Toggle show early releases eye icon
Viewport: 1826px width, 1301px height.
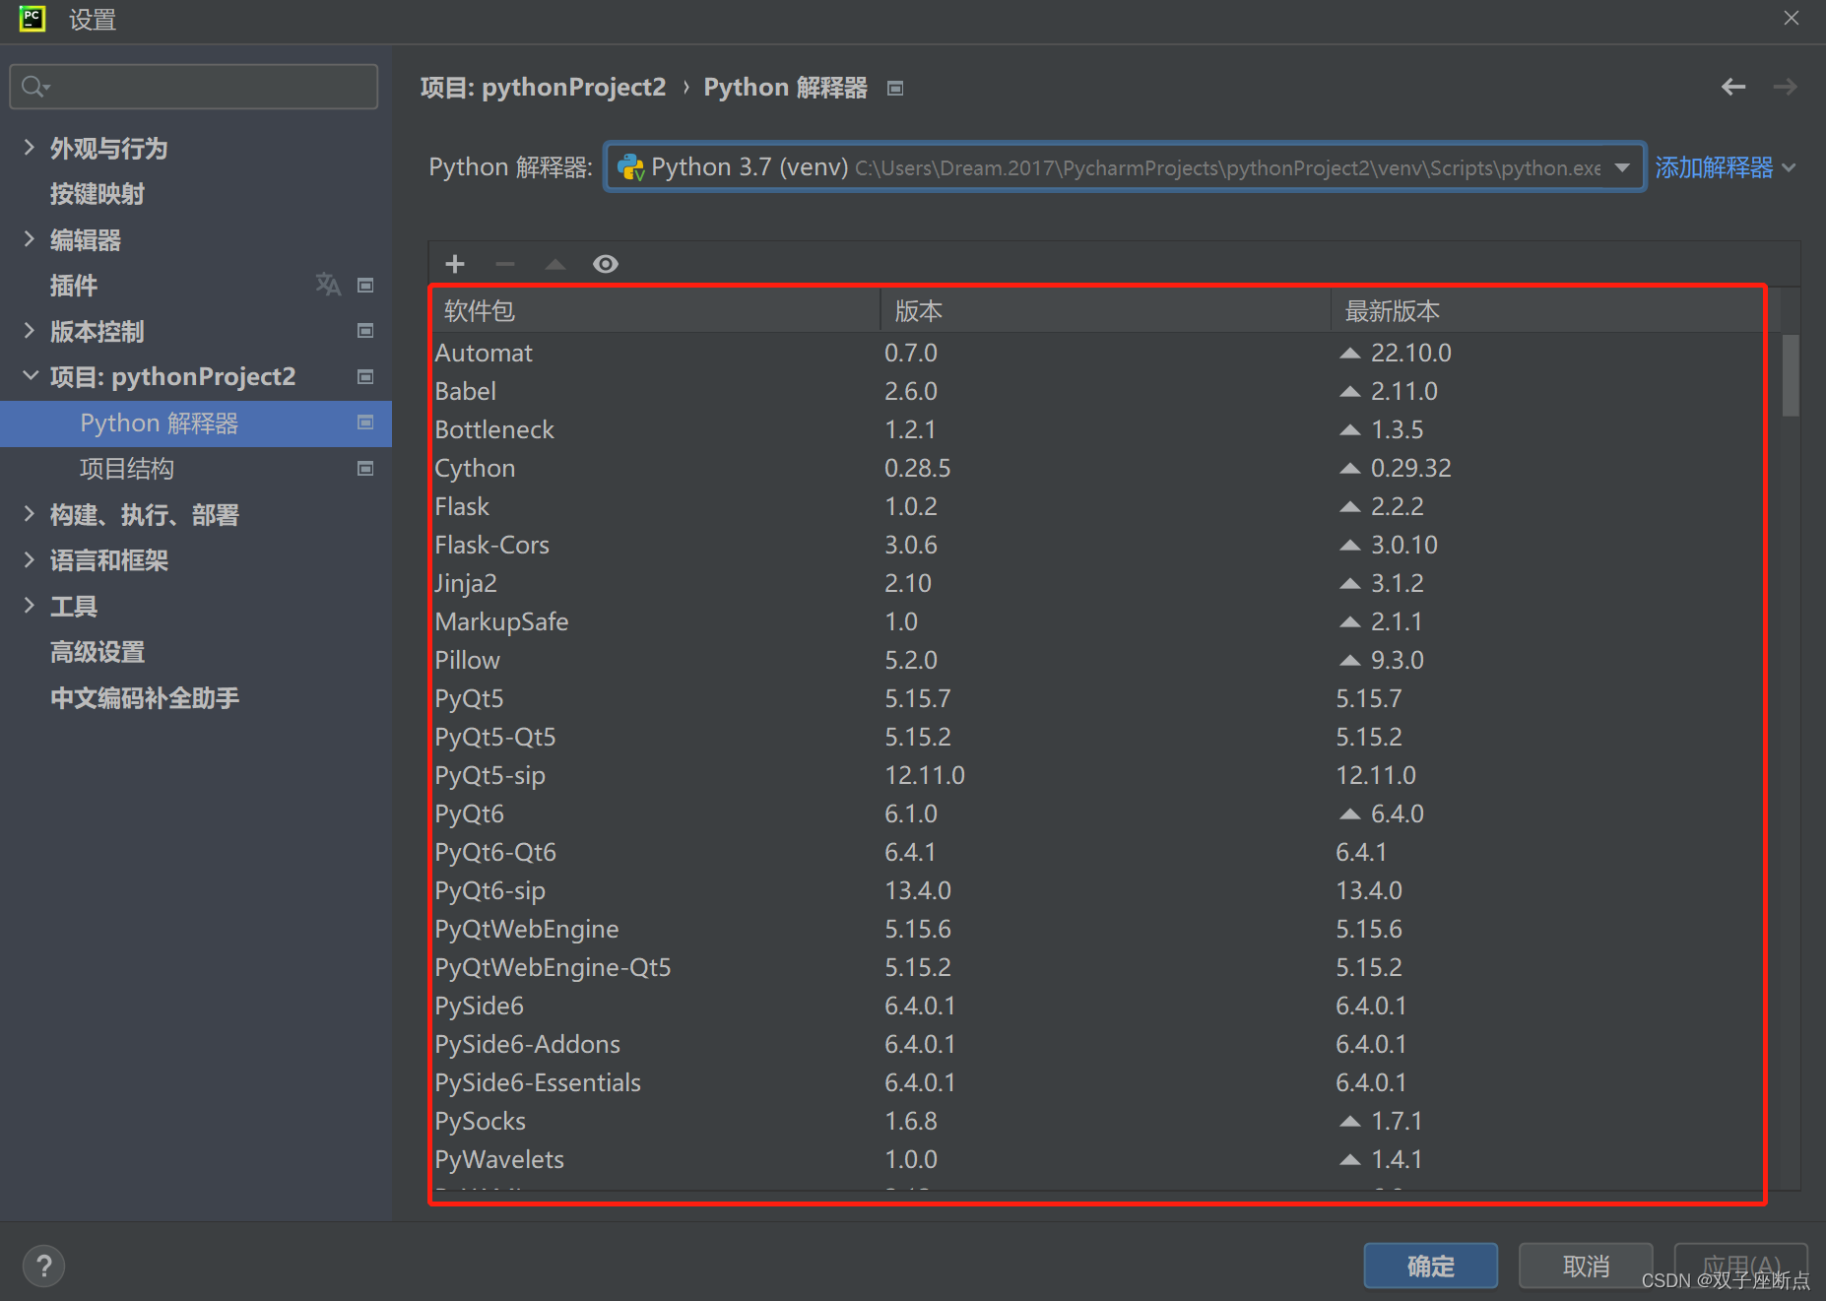click(606, 264)
